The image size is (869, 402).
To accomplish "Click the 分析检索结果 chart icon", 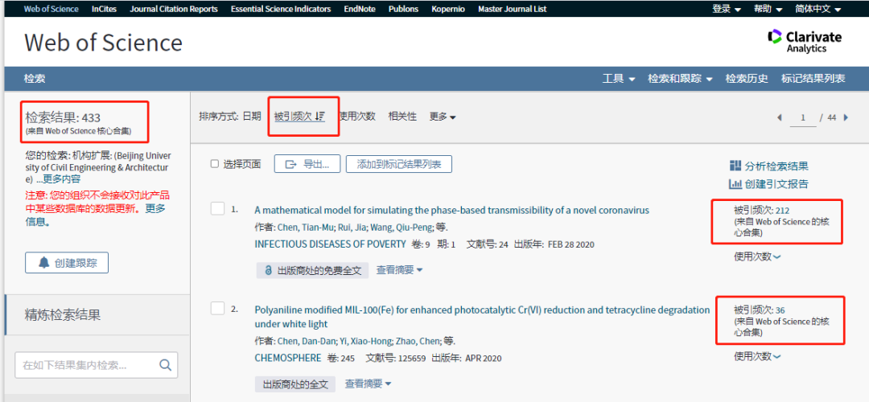I will coord(735,166).
